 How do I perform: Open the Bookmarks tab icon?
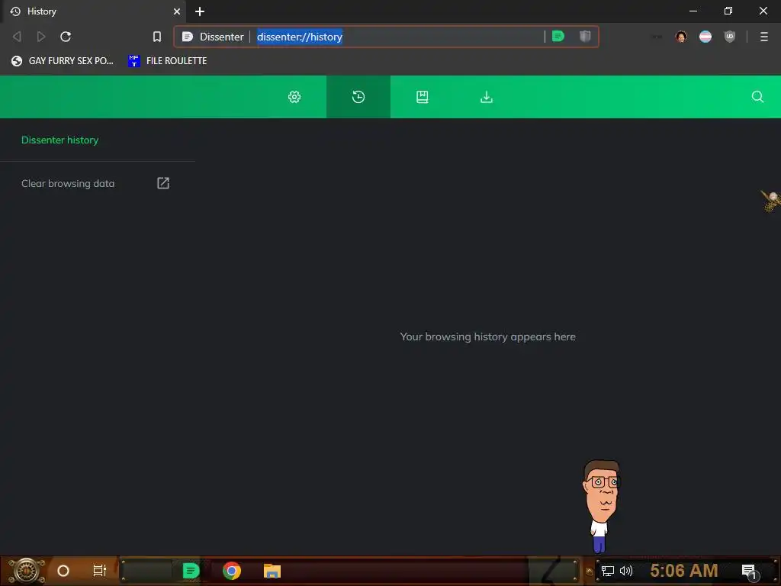(423, 97)
